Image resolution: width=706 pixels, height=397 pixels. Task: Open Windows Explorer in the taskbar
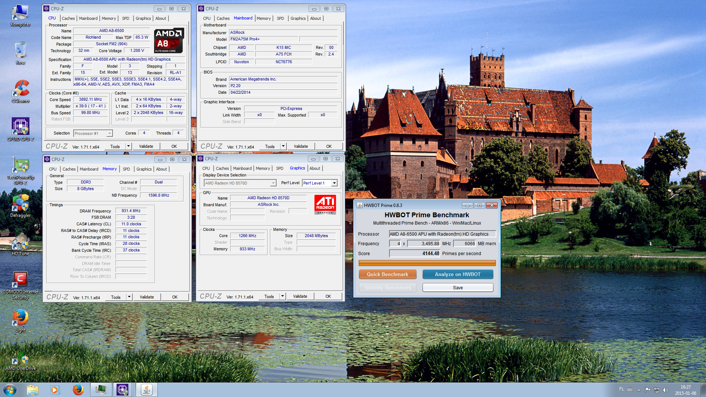tap(32, 390)
